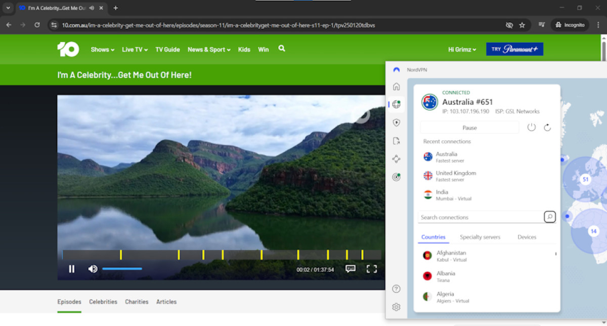Open browser media control icon
The image size is (607, 326).
[x=542, y=25]
